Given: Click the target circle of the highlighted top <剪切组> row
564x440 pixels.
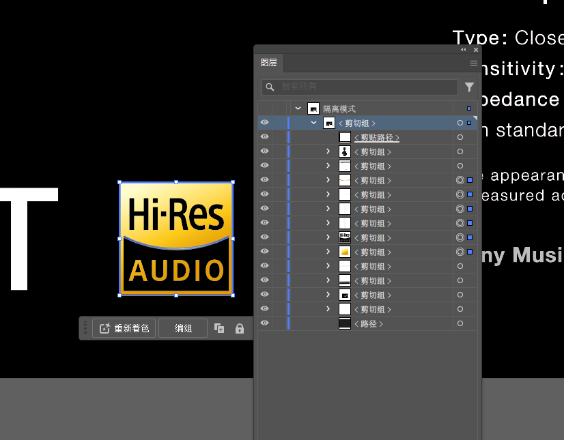Looking at the screenshot, I should [460, 123].
